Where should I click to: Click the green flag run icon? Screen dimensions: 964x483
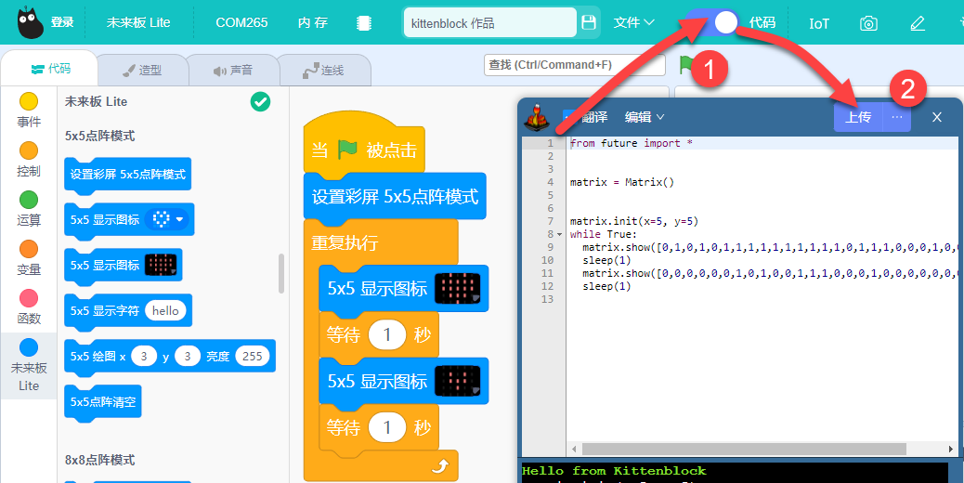[685, 64]
